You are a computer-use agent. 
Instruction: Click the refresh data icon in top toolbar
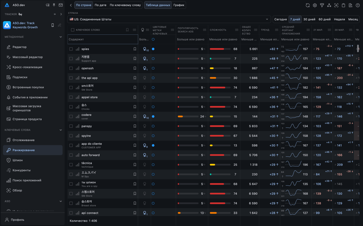[x=308, y=5]
